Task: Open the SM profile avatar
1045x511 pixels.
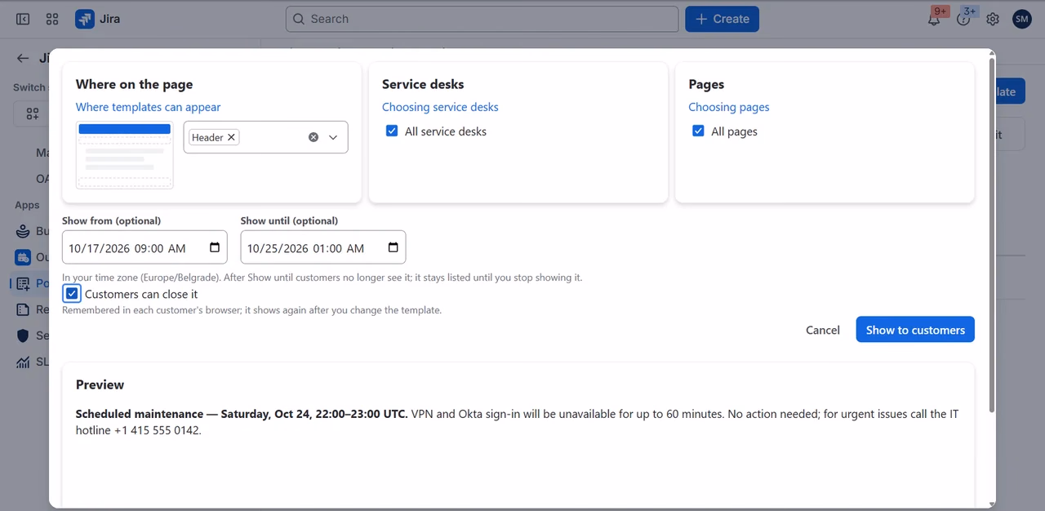Action: coord(1022,19)
